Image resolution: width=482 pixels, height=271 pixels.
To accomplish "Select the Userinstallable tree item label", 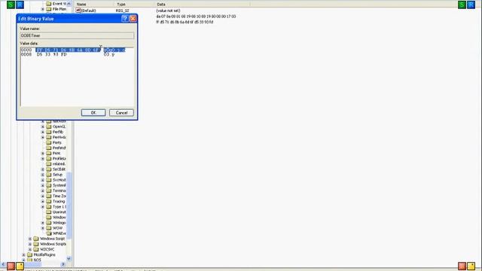I will [x=59, y=212].
